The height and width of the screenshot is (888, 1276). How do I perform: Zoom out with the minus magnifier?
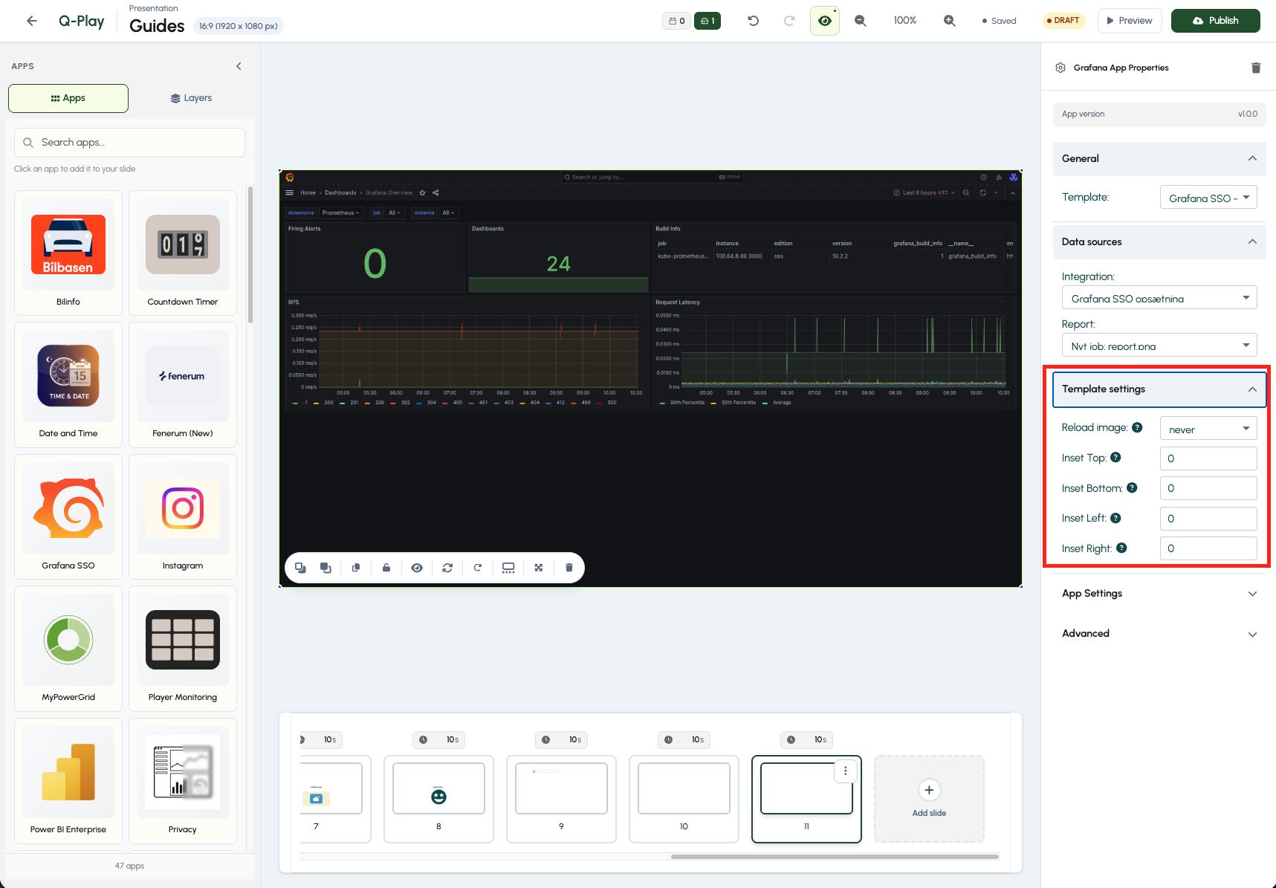click(861, 21)
